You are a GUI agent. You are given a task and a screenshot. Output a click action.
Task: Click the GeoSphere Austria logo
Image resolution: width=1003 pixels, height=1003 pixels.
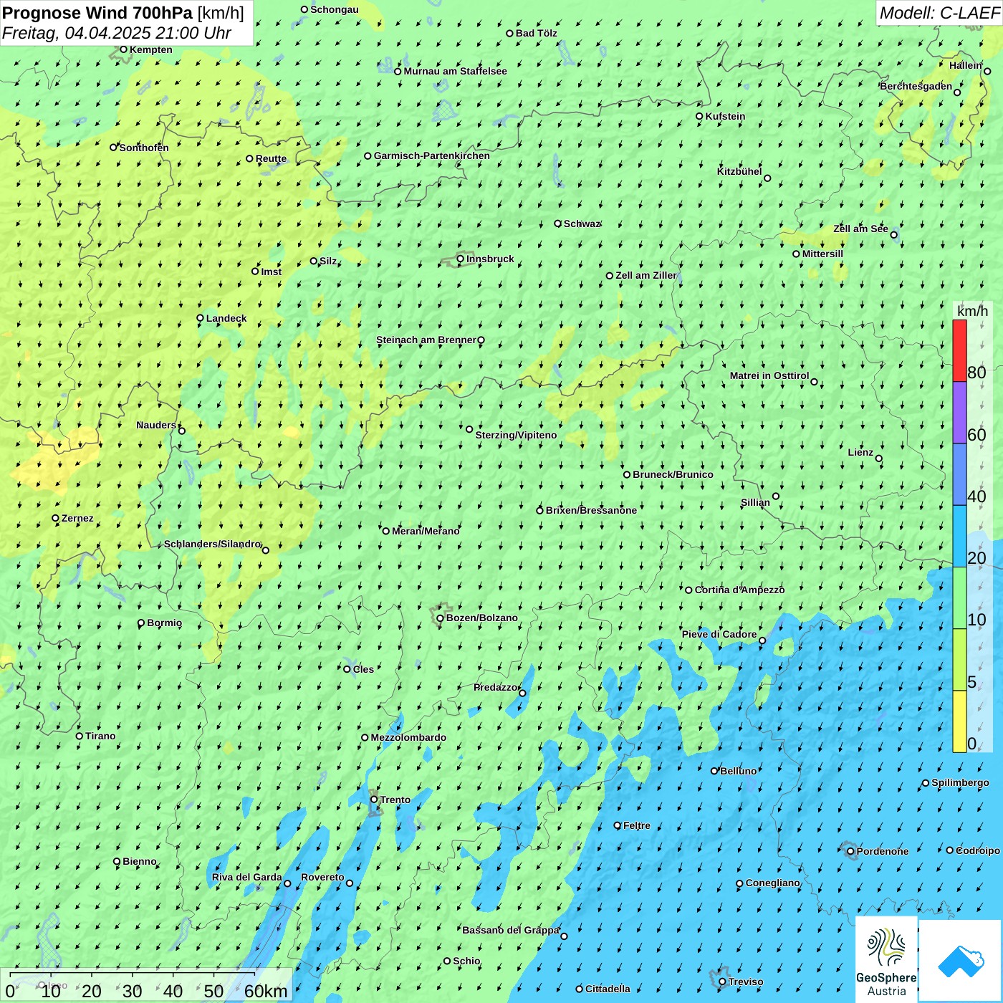coord(886,959)
